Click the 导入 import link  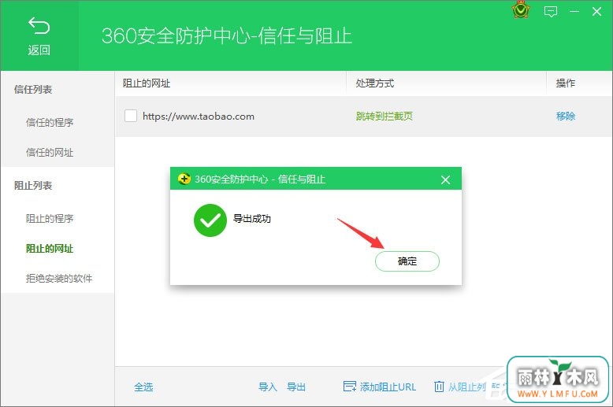268,387
